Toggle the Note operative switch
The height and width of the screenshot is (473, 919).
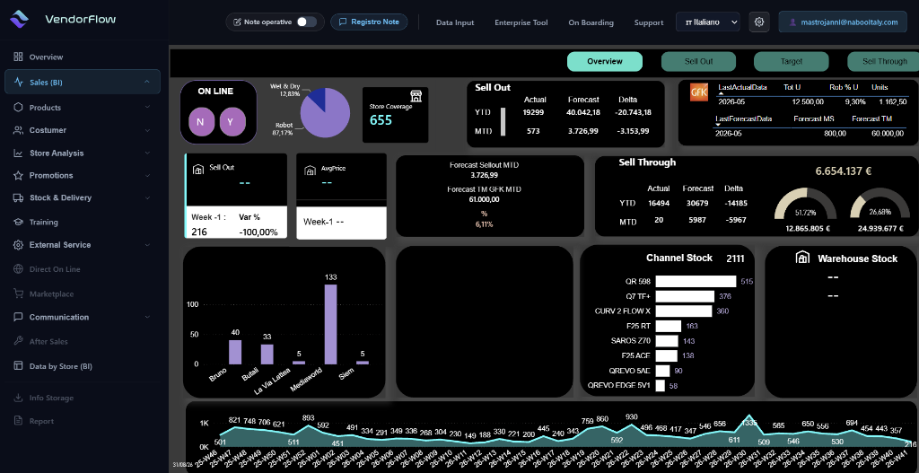point(307,22)
